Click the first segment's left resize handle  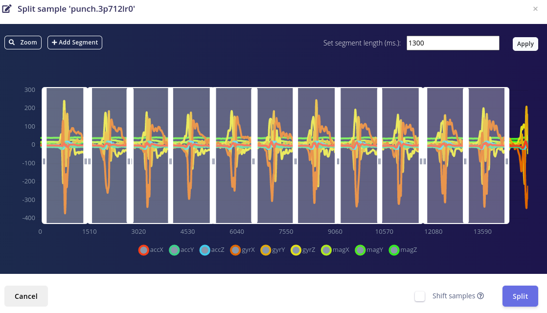click(x=44, y=161)
